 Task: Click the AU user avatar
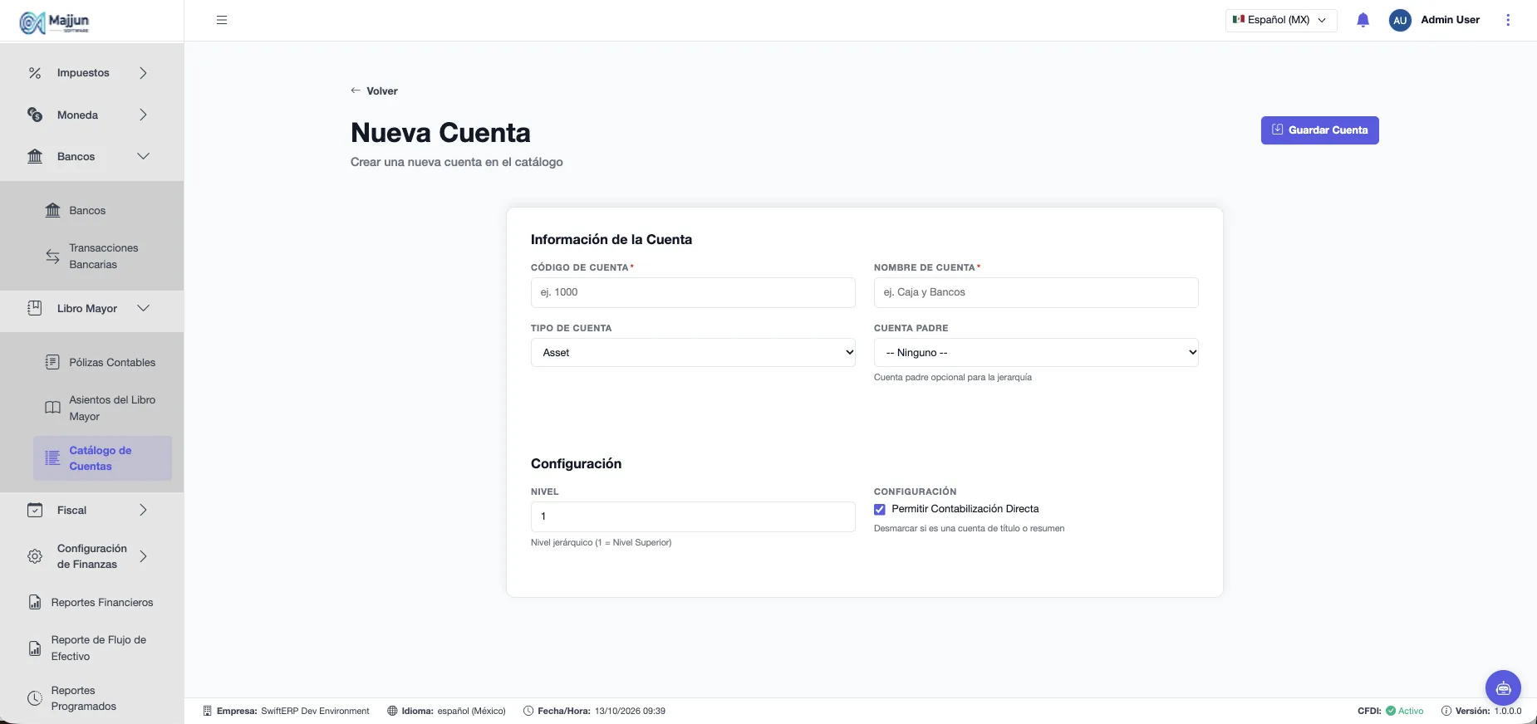point(1400,20)
